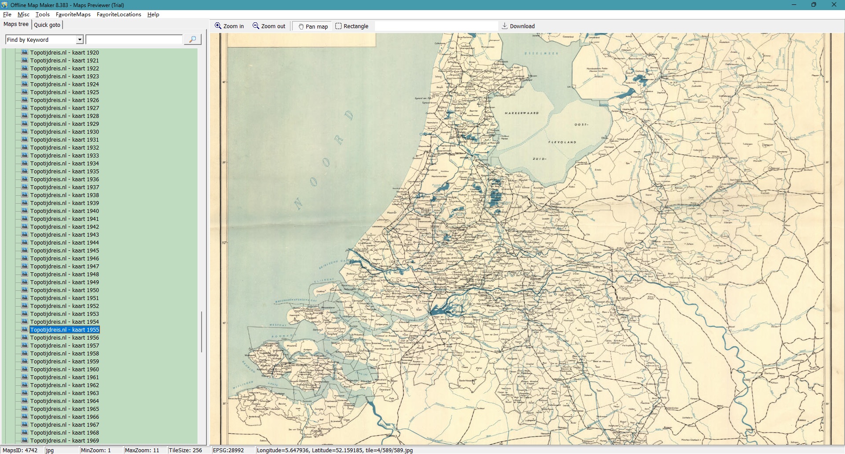The image size is (845, 454).
Task: Click the Zoom in magnifier icon
Action: point(218,26)
